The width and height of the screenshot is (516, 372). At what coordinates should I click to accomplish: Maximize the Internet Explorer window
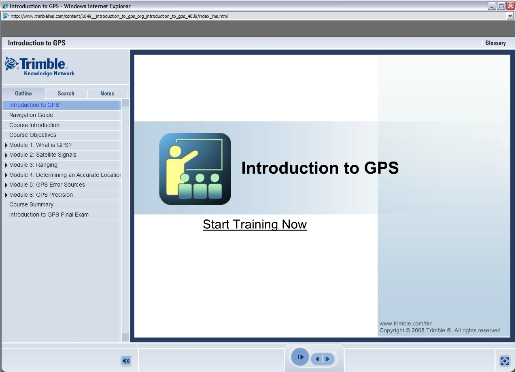coord(501,6)
